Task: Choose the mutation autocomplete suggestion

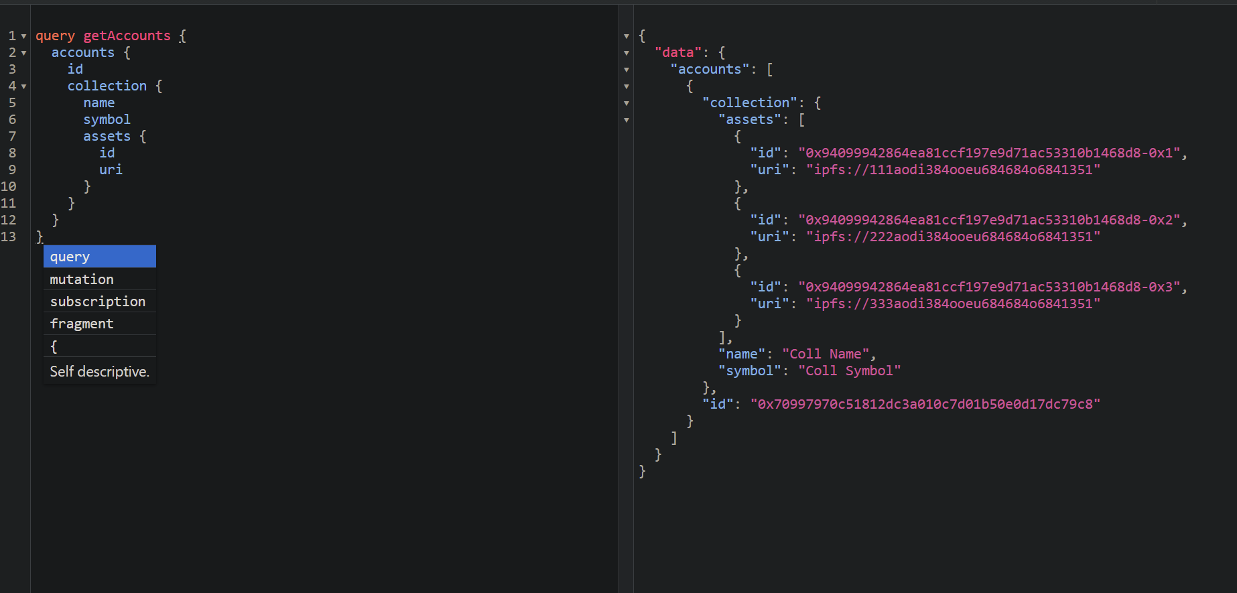Action: click(x=100, y=279)
